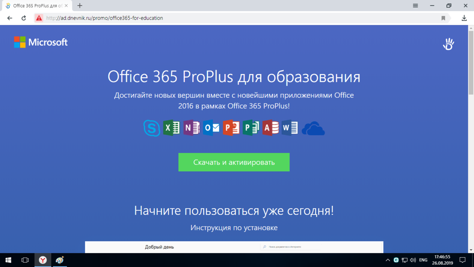The image size is (474, 267).
Task: Open the ESET icon in the system tray
Action: 396,260
